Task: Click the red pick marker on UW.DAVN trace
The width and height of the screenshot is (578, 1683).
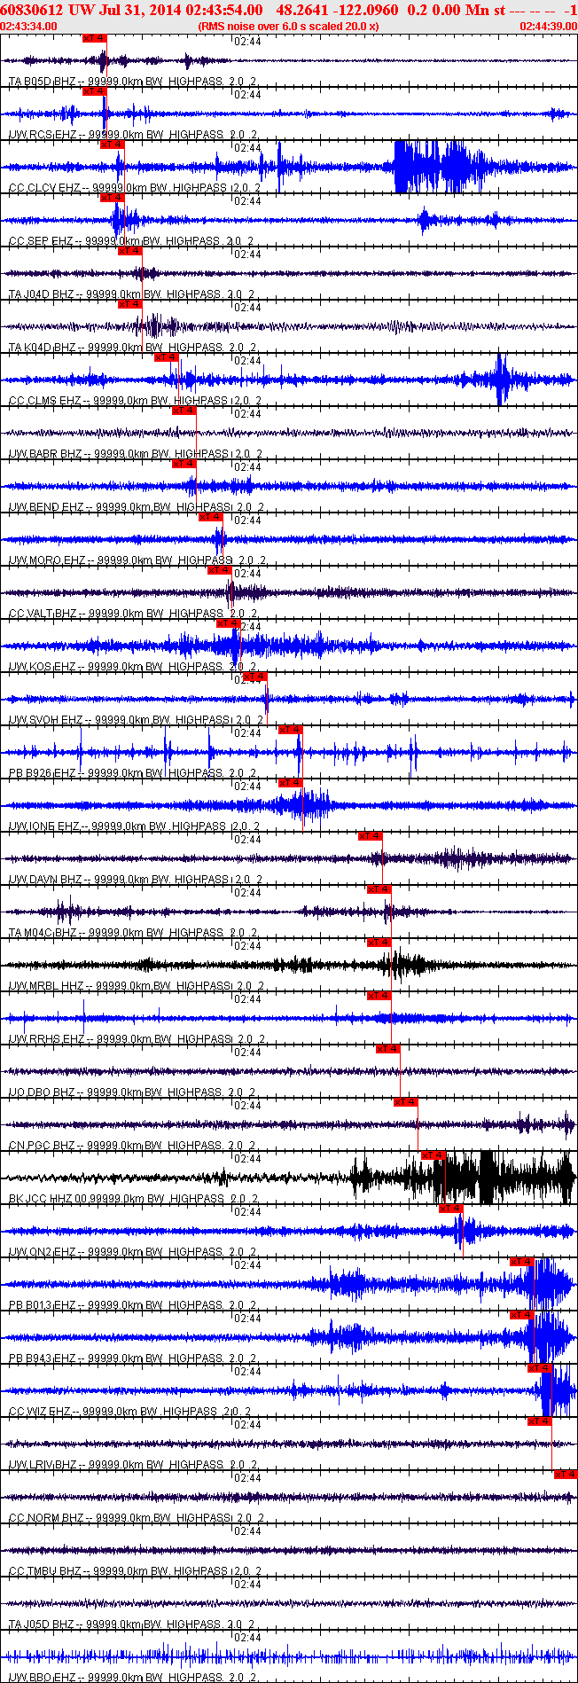Action: pyautogui.click(x=371, y=836)
